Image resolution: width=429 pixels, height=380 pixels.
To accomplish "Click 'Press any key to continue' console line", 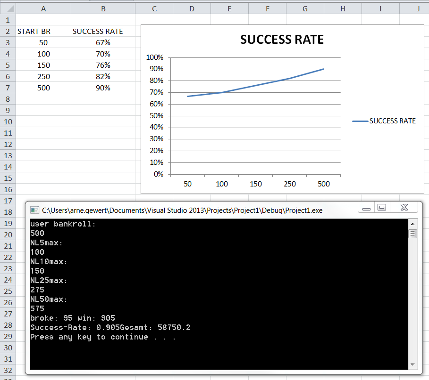I will pyautogui.click(x=103, y=337).
